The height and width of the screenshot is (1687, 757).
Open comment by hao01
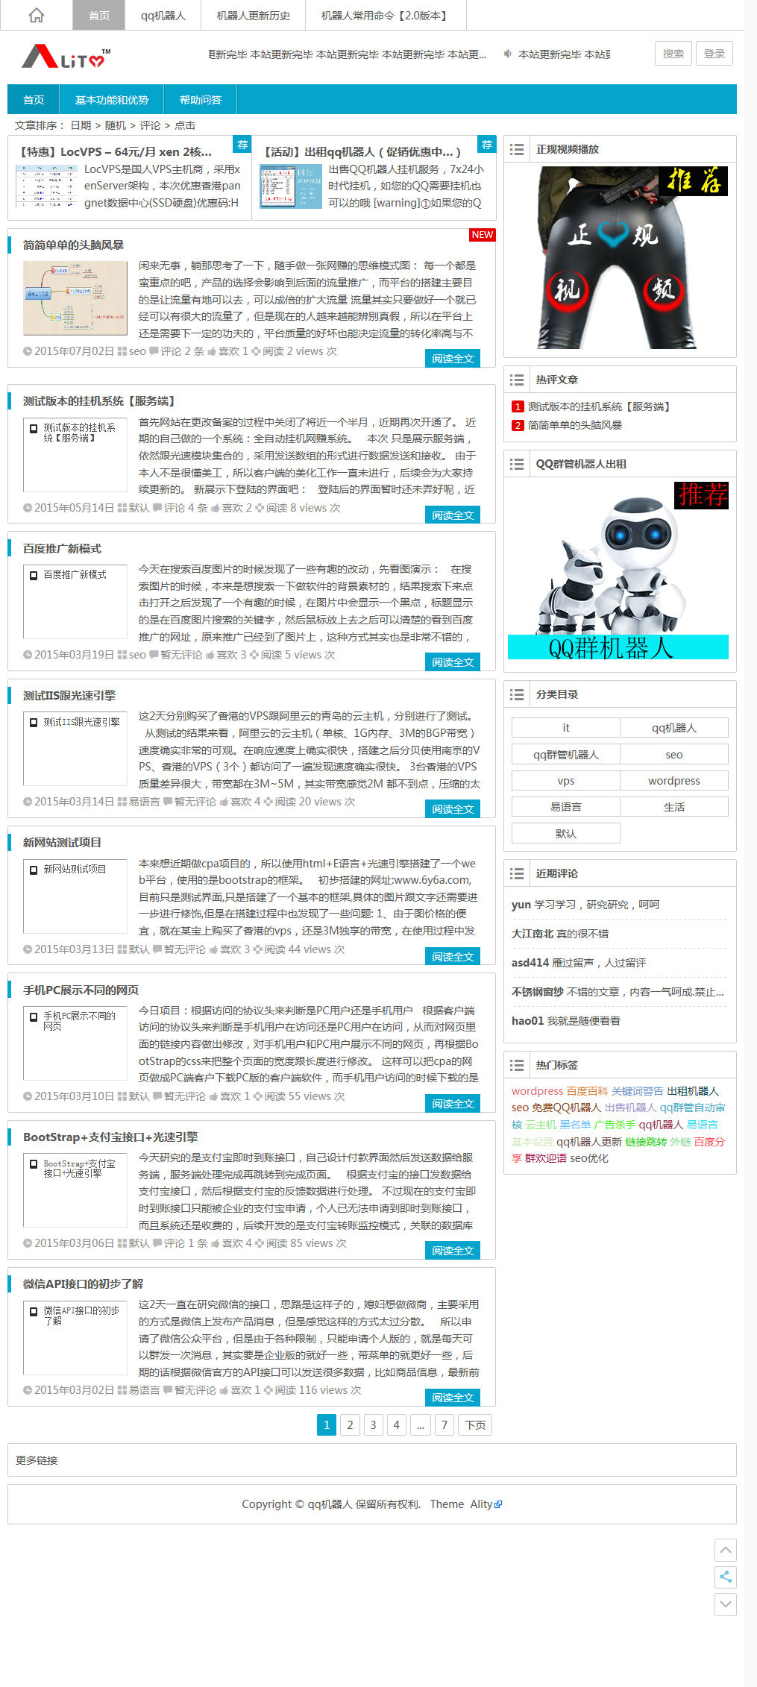pos(566,1021)
